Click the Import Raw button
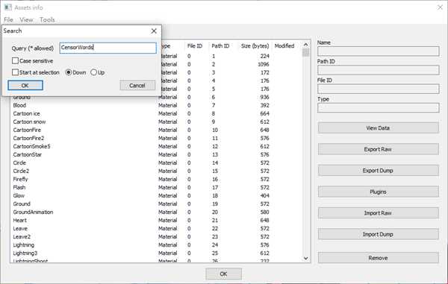 (378, 213)
